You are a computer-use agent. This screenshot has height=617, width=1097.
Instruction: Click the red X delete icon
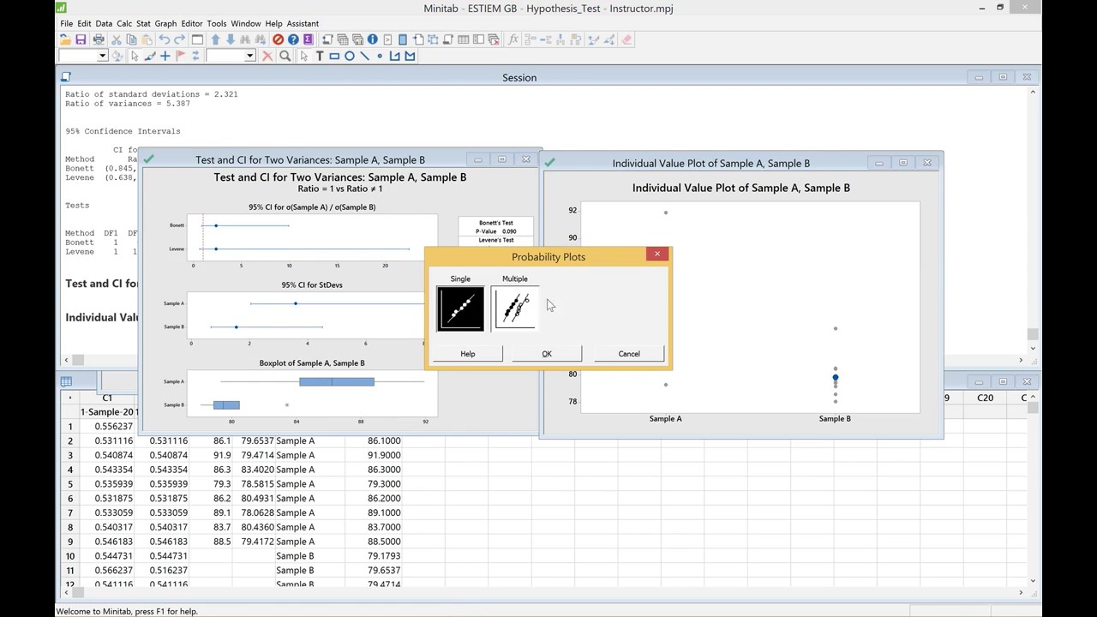coord(267,56)
